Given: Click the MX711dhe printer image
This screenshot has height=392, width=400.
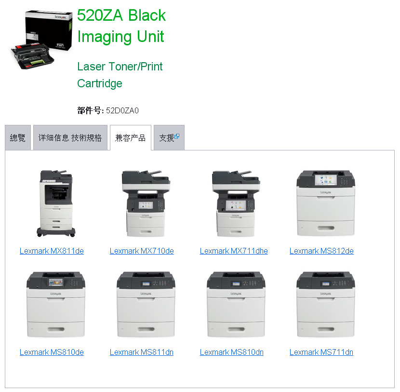Looking at the screenshot, I should point(236,203).
